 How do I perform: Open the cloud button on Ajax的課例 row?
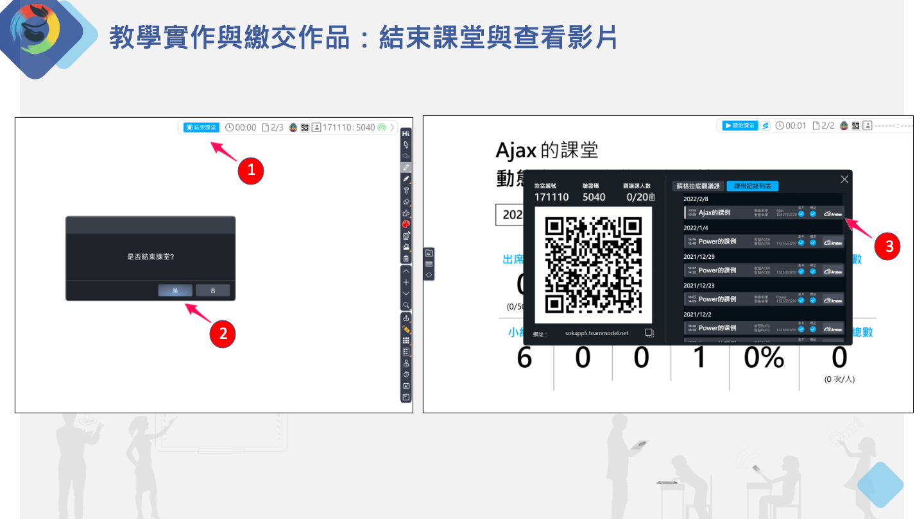pos(833,214)
